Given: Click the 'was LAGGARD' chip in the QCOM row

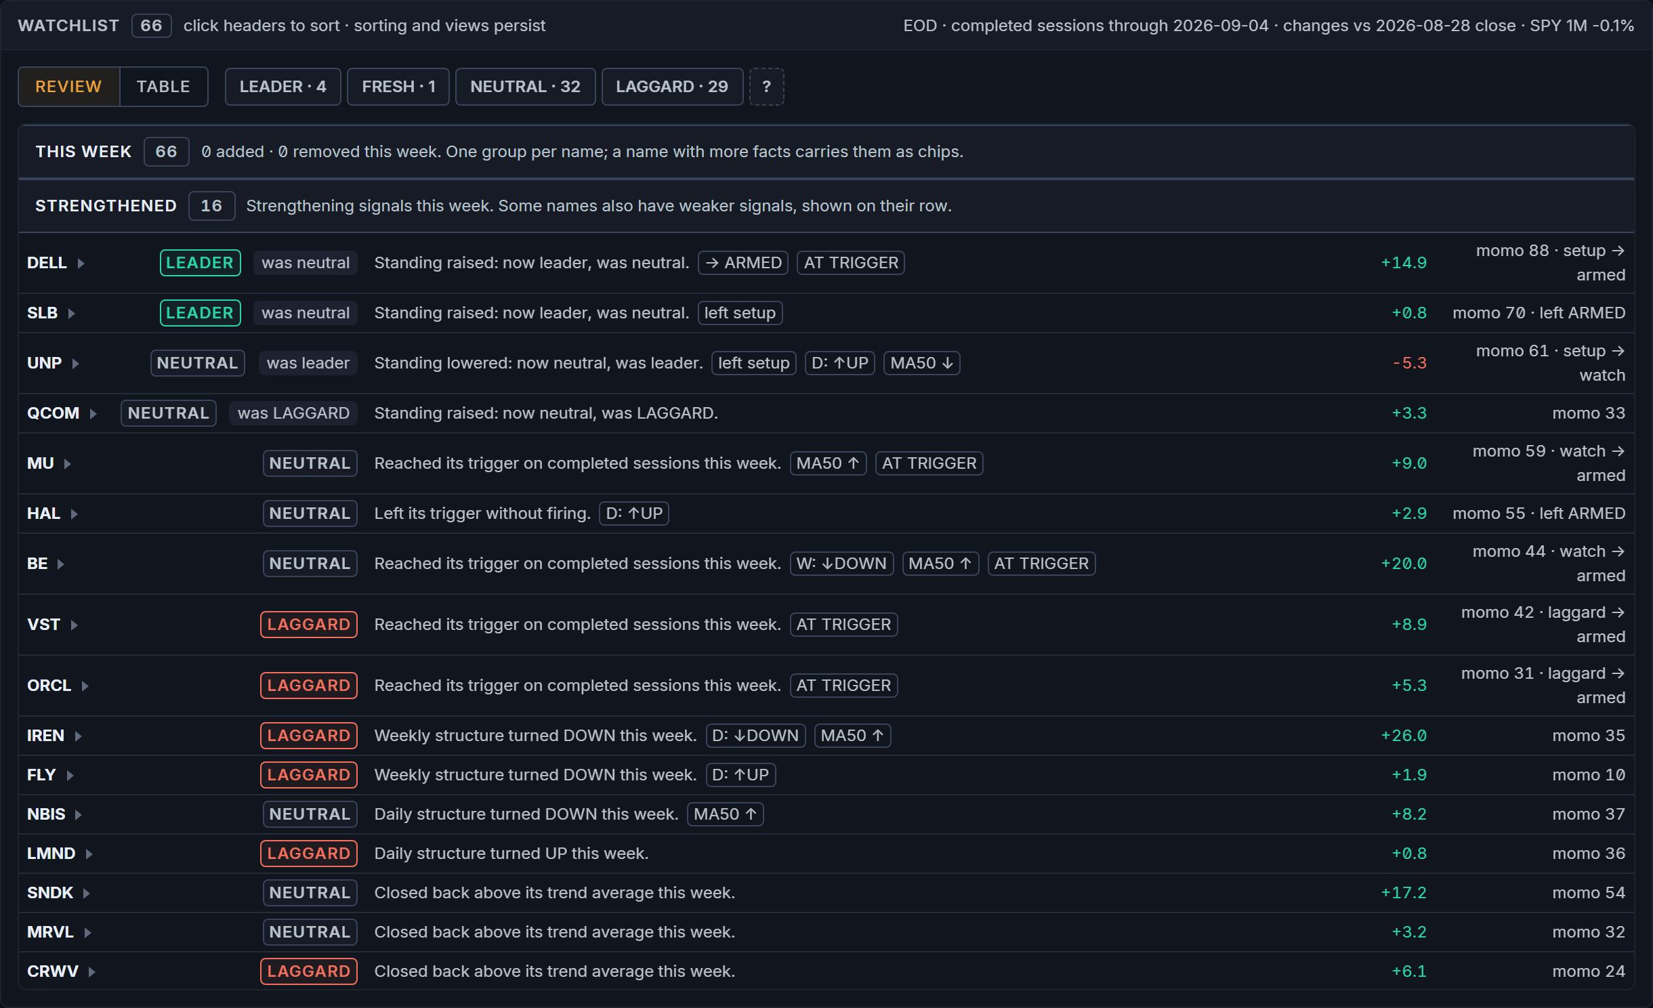Looking at the screenshot, I should click(293, 413).
